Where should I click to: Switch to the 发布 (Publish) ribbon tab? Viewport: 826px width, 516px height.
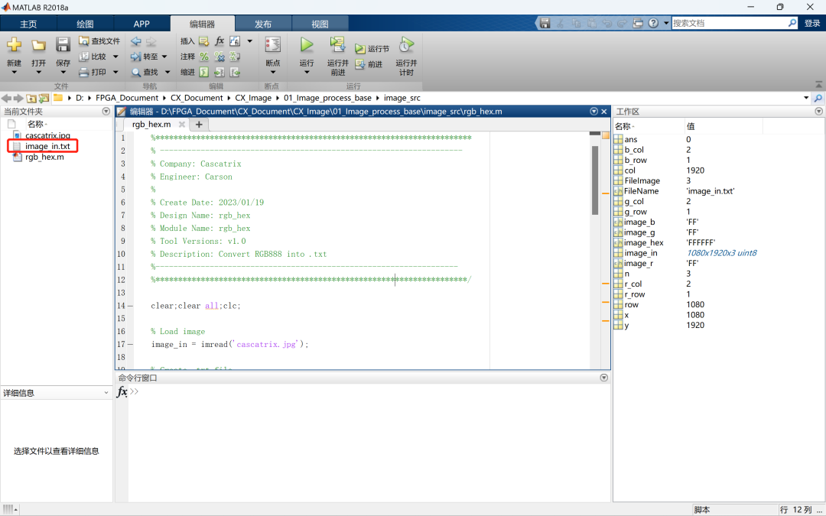point(263,24)
